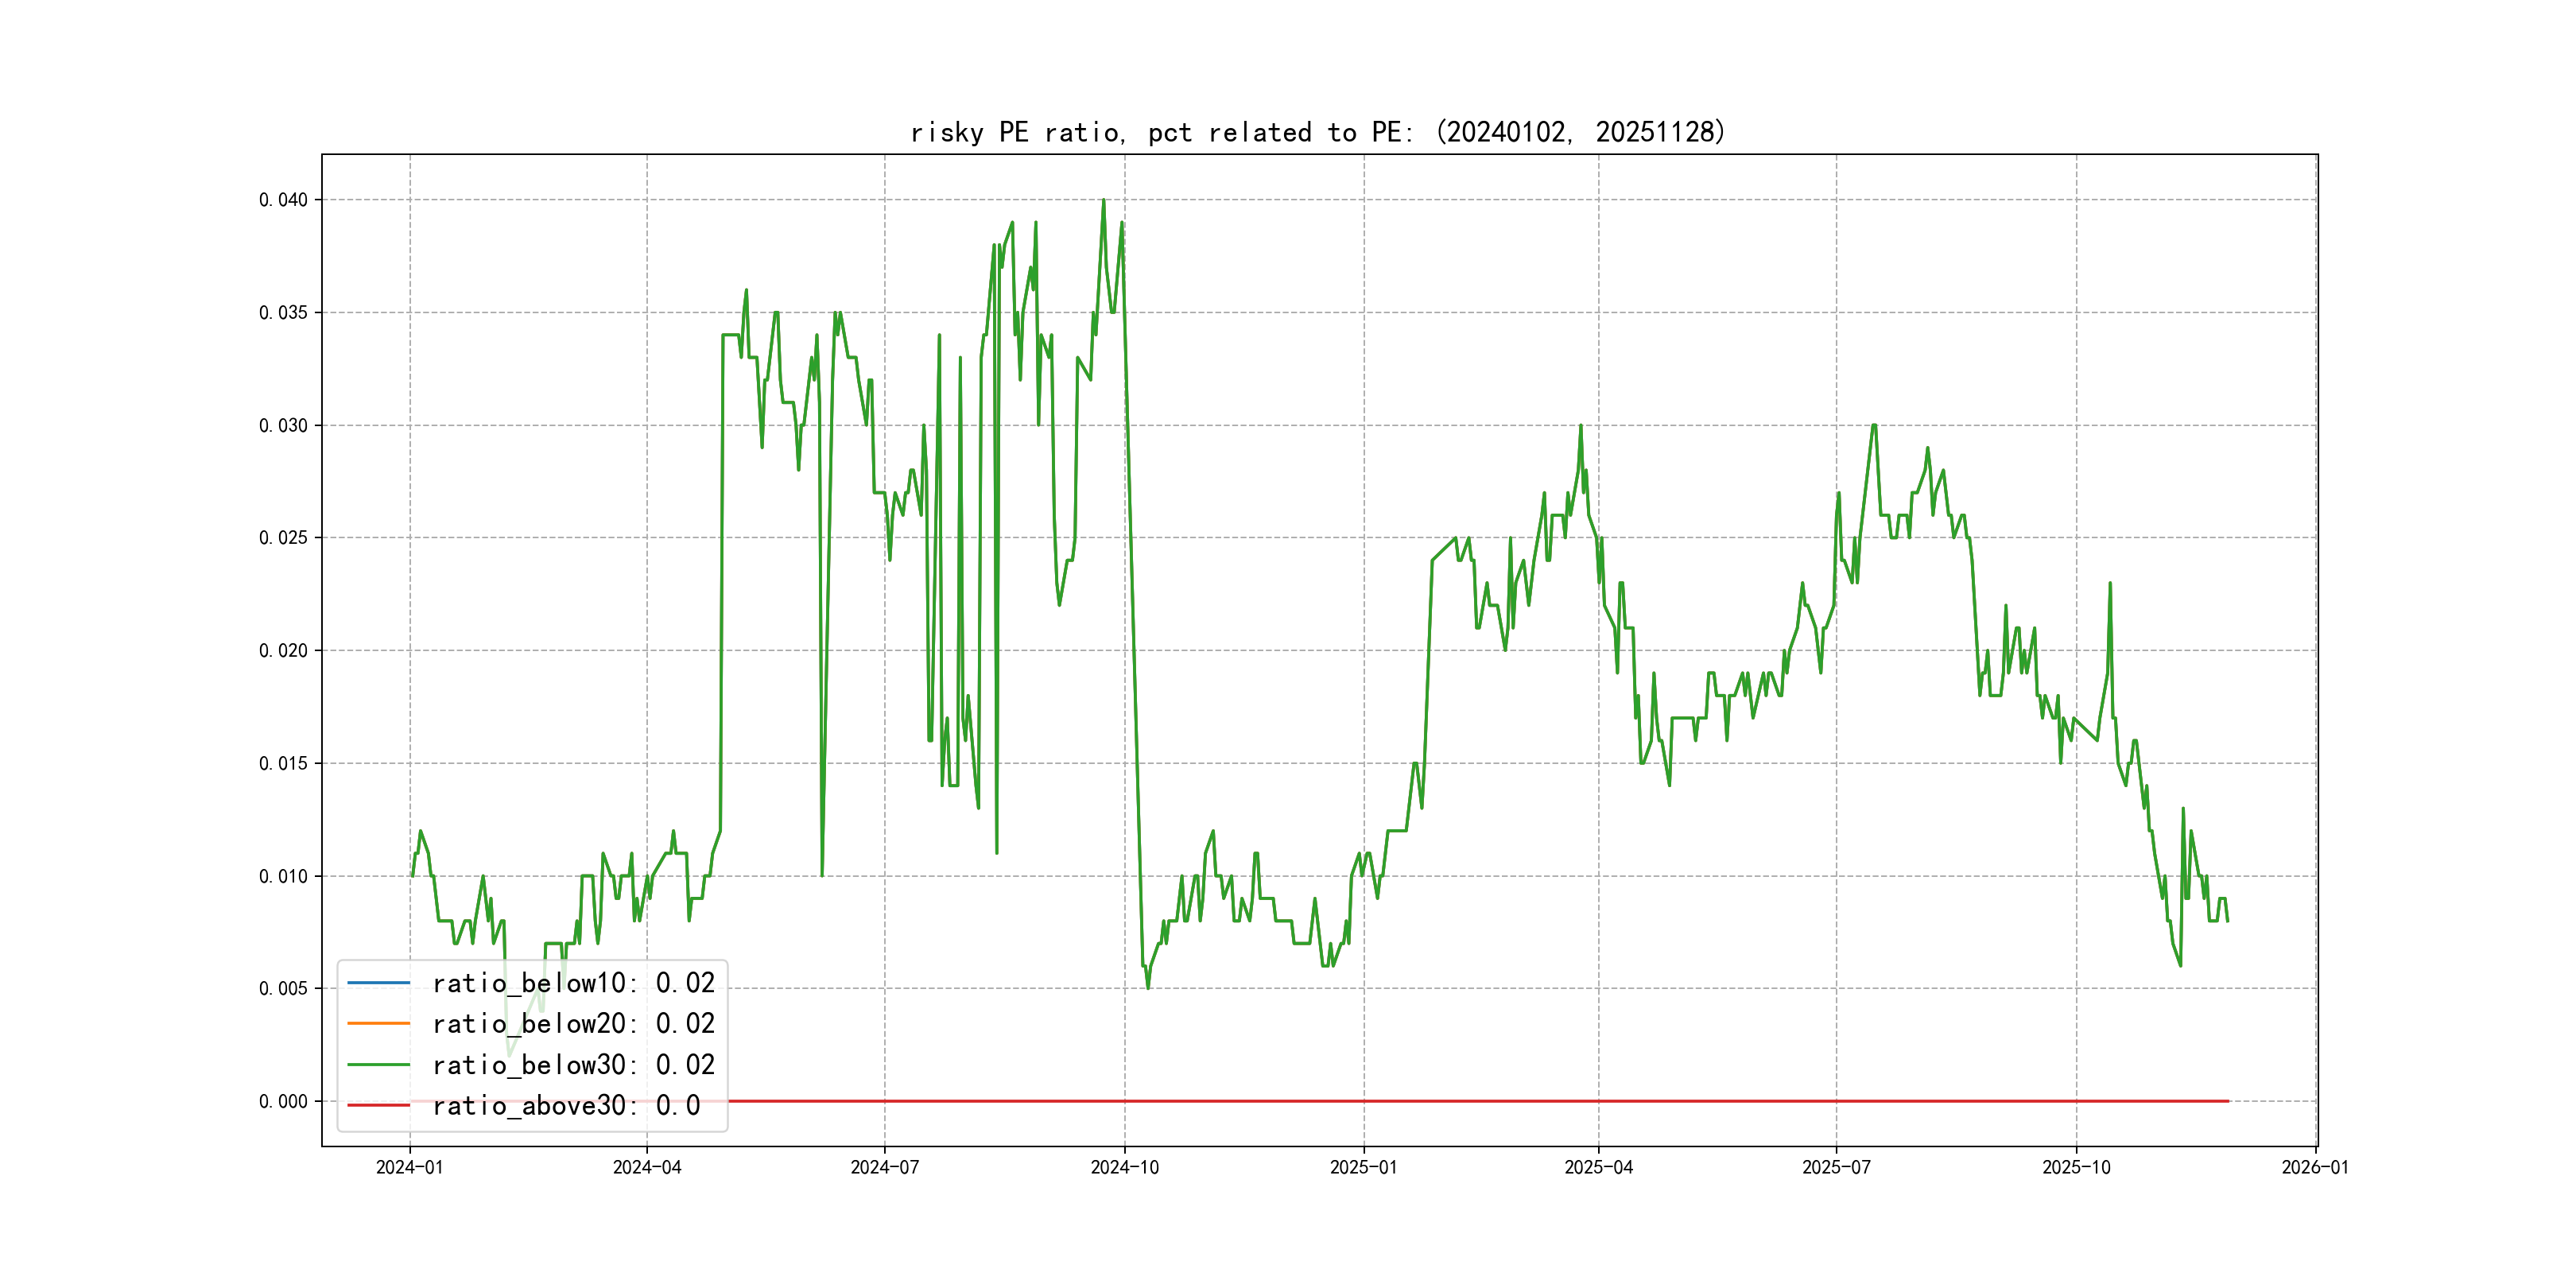
Task: Click the 2024-07 x-axis tick label
Action: (x=884, y=1167)
